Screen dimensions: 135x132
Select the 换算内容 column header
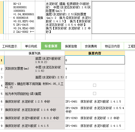pos(95,53)
